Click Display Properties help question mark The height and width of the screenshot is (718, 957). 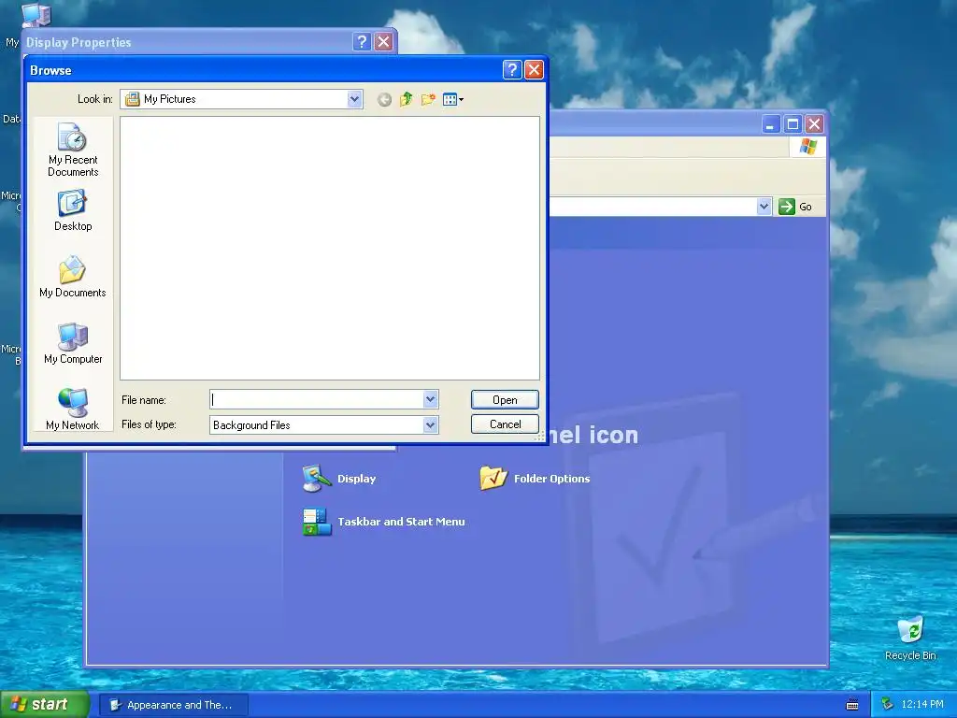coord(362,41)
